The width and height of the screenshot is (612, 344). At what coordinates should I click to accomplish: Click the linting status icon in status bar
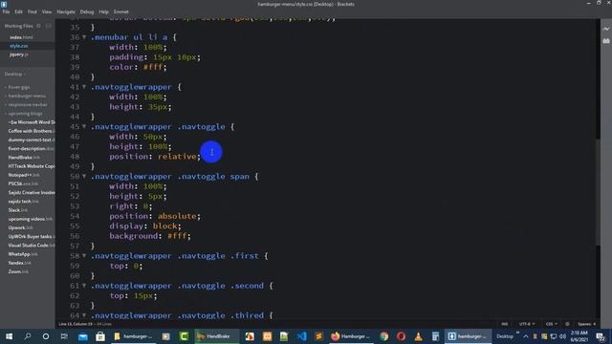point(567,324)
